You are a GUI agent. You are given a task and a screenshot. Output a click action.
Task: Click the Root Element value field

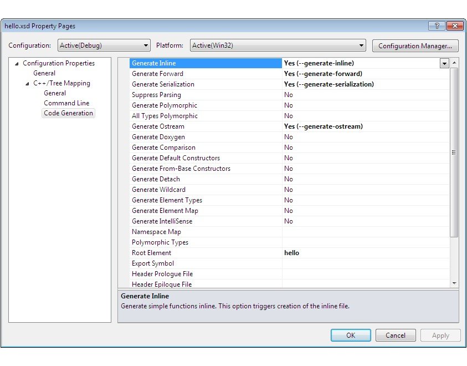click(366, 253)
